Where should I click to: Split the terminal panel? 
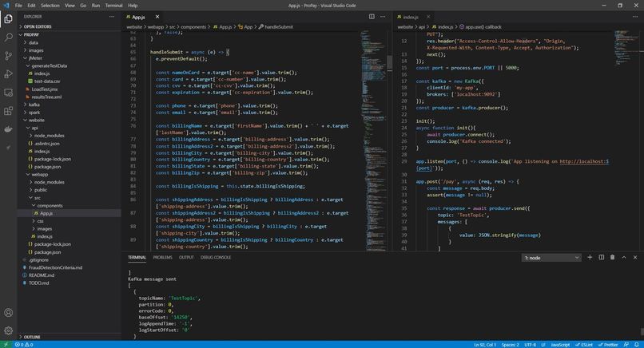pos(602,257)
